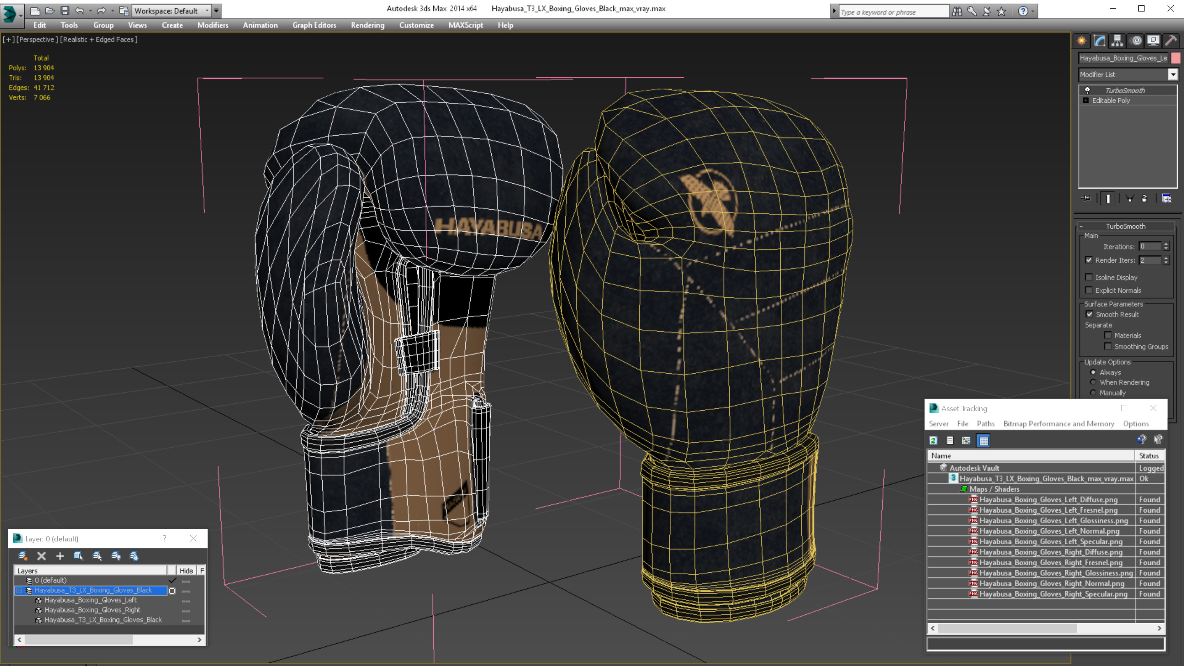The width and height of the screenshot is (1184, 666).
Task: Collapse the TurboSmooth rollout
Action: pyautogui.click(x=1126, y=226)
